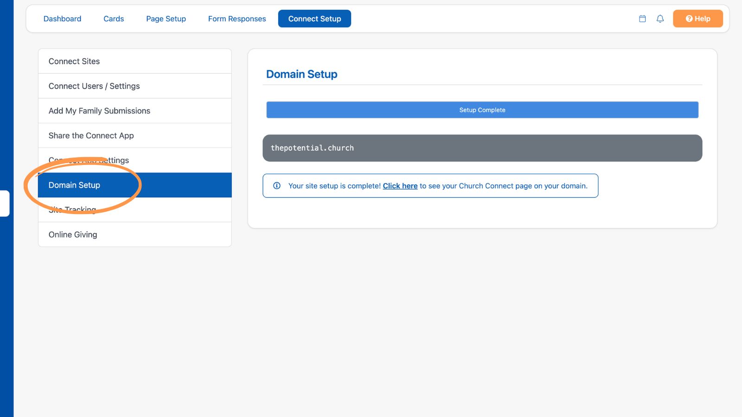Follow the "Click here" link
The height and width of the screenshot is (417, 742).
400,186
